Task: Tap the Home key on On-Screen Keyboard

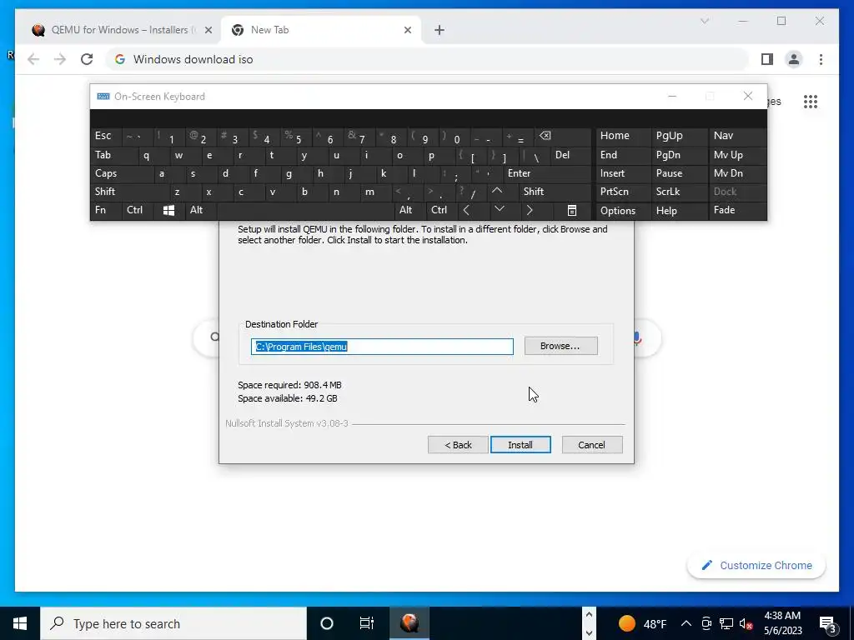Action: tap(623, 136)
